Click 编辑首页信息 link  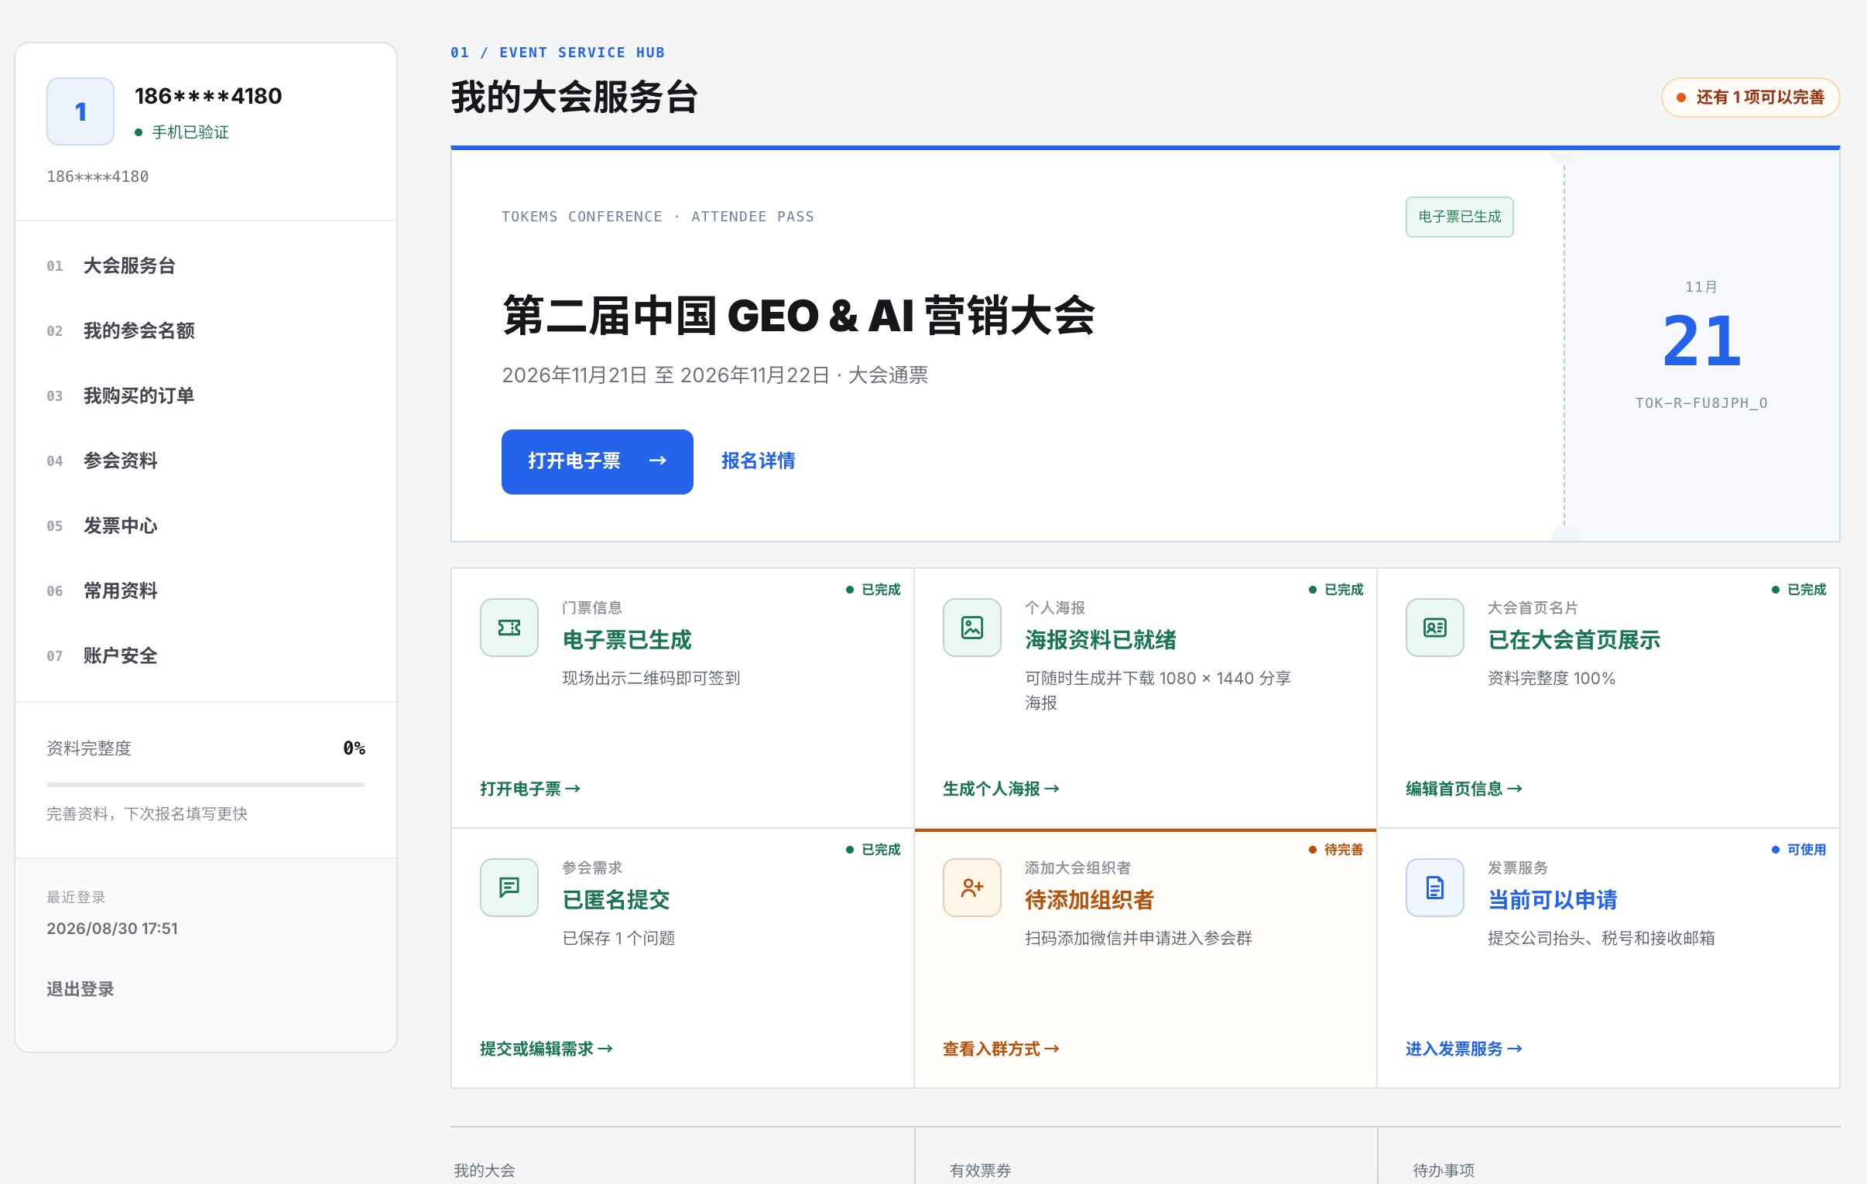pyautogui.click(x=1464, y=789)
